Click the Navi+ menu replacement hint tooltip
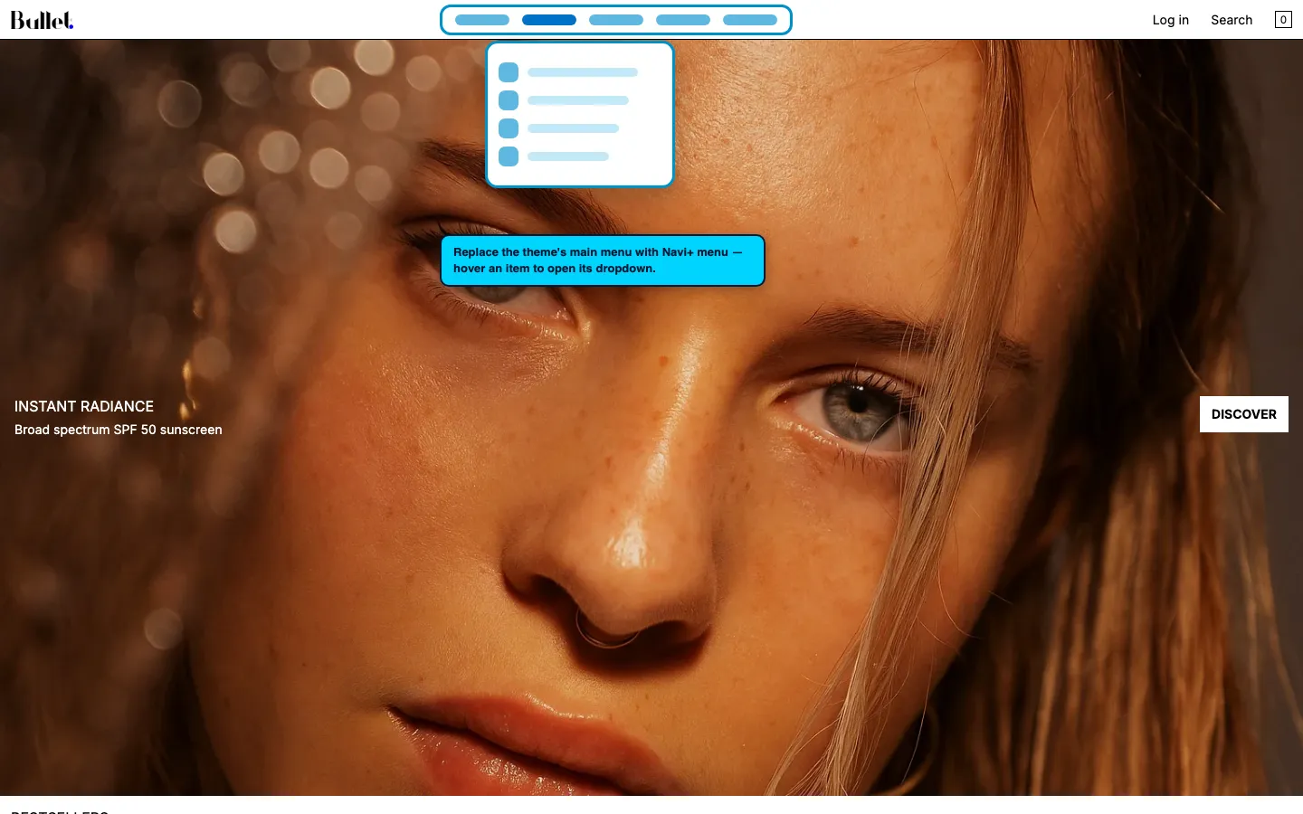The image size is (1303, 814). [603, 260]
